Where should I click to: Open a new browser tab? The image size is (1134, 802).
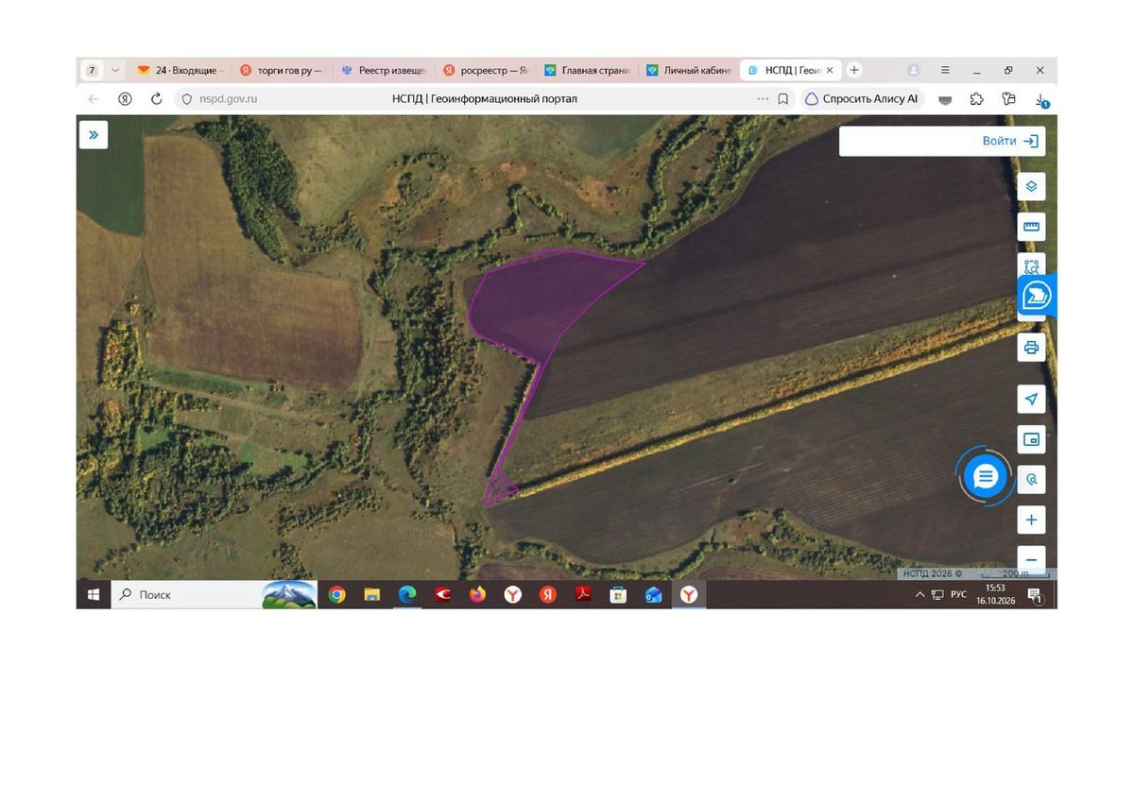pos(854,70)
